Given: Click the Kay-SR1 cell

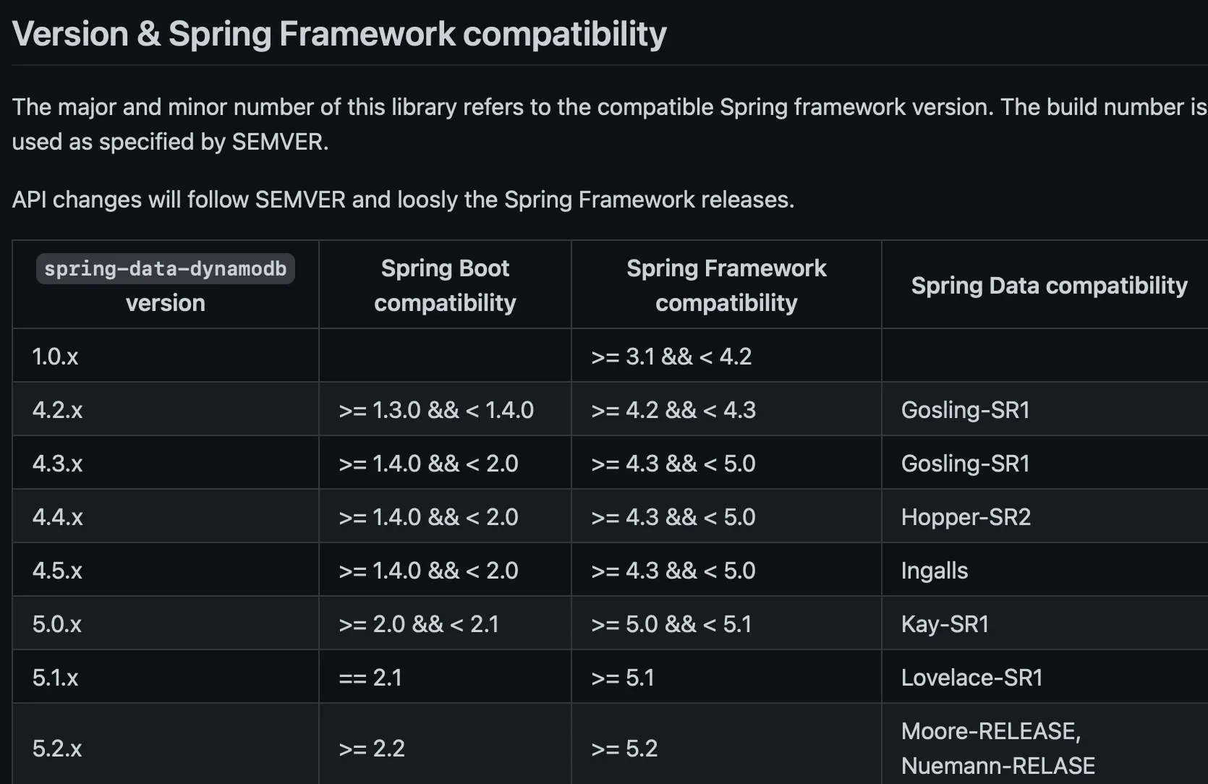Looking at the screenshot, I should coord(945,623).
